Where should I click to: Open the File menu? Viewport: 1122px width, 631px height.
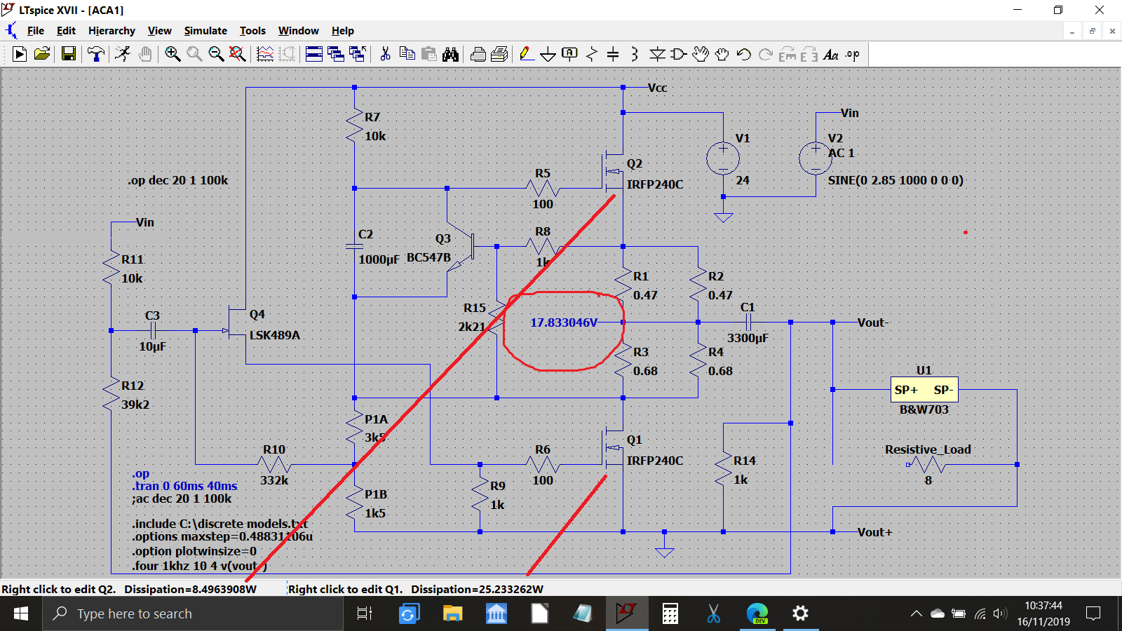[x=35, y=31]
